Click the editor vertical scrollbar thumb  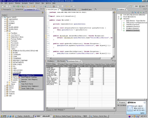point(113,30)
